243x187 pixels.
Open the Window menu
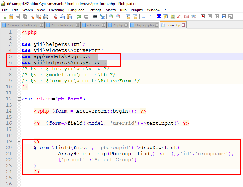153,10
